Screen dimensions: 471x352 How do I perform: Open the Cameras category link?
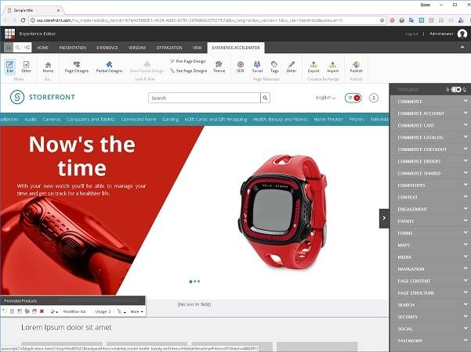[x=52, y=119]
